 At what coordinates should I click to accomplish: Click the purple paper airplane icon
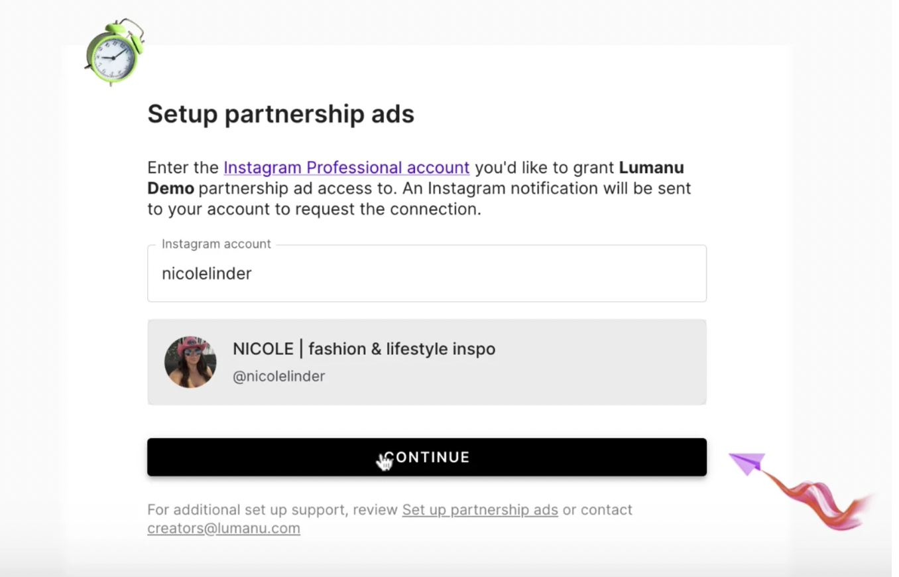[x=749, y=462]
